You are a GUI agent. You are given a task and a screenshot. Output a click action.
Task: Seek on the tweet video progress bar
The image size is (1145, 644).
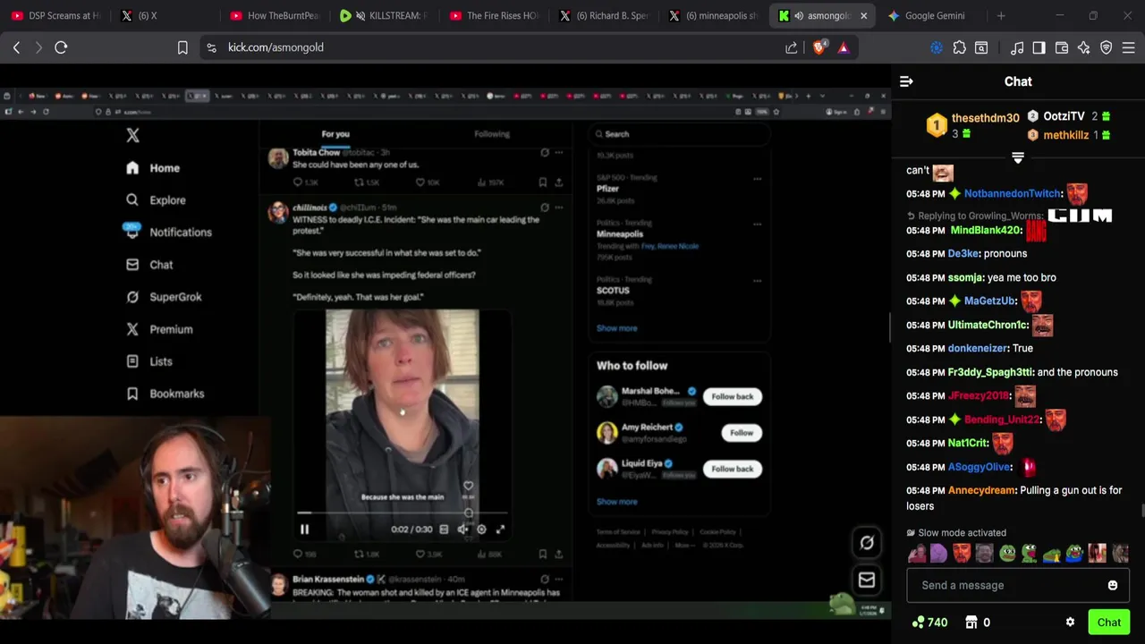click(x=402, y=513)
